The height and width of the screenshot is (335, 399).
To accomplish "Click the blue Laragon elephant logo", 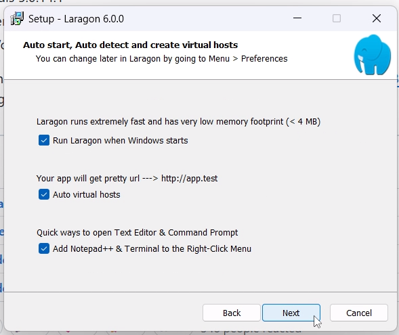I will [373, 55].
